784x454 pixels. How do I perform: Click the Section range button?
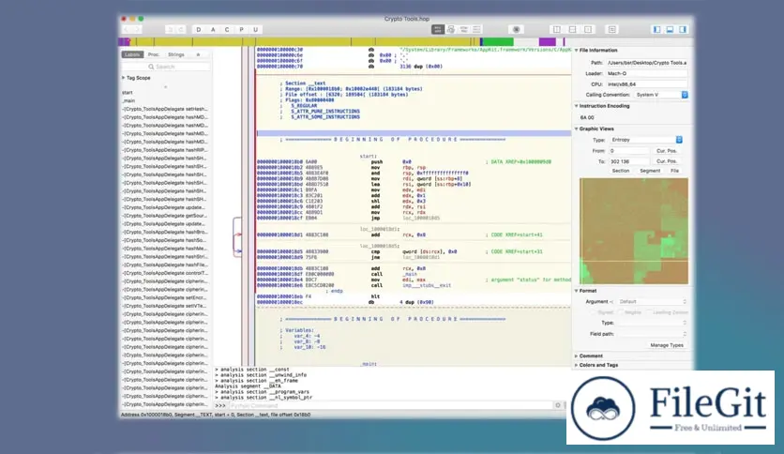coord(621,171)
